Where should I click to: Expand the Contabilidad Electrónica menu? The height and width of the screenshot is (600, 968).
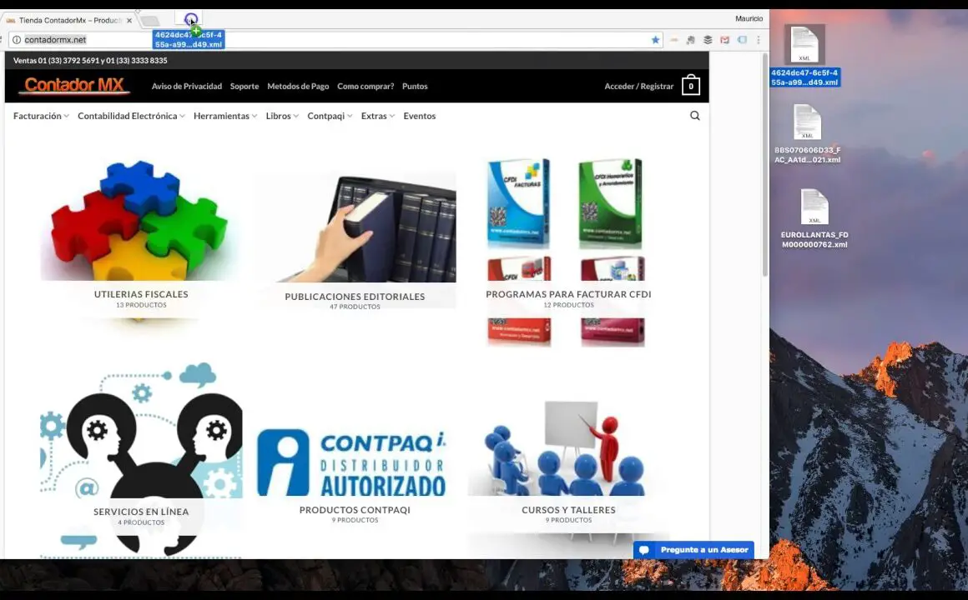[x=131, y=116]
